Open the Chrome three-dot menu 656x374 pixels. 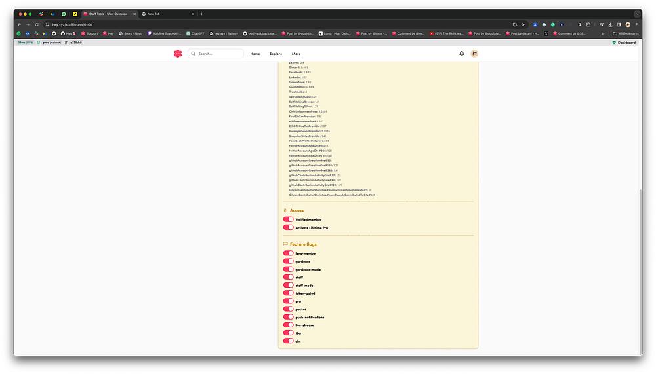coord(637,25)
